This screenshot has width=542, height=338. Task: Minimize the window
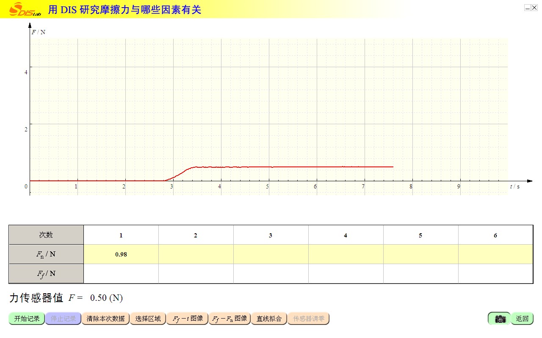[x=528, y=8]
